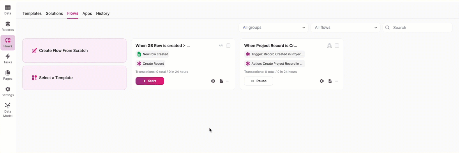Check the Project Record flow checkbox

337,46
